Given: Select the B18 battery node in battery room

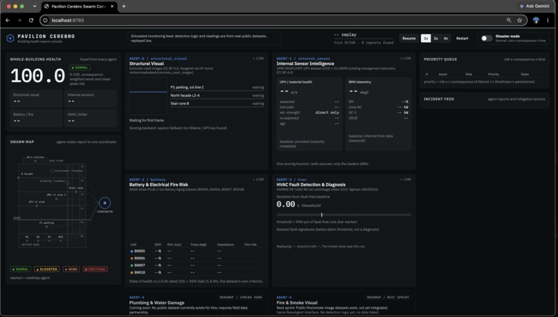Looking at the screenshot, I should click(x=60, y=240).
